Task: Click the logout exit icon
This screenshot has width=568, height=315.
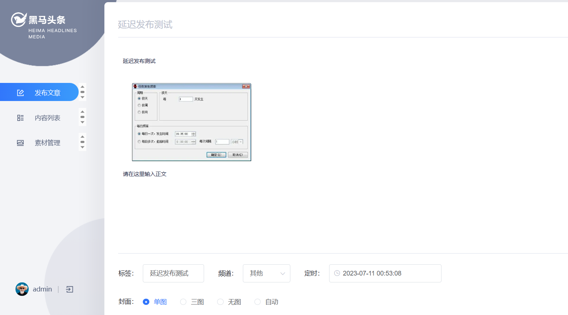Action: (x=70, y=289)
